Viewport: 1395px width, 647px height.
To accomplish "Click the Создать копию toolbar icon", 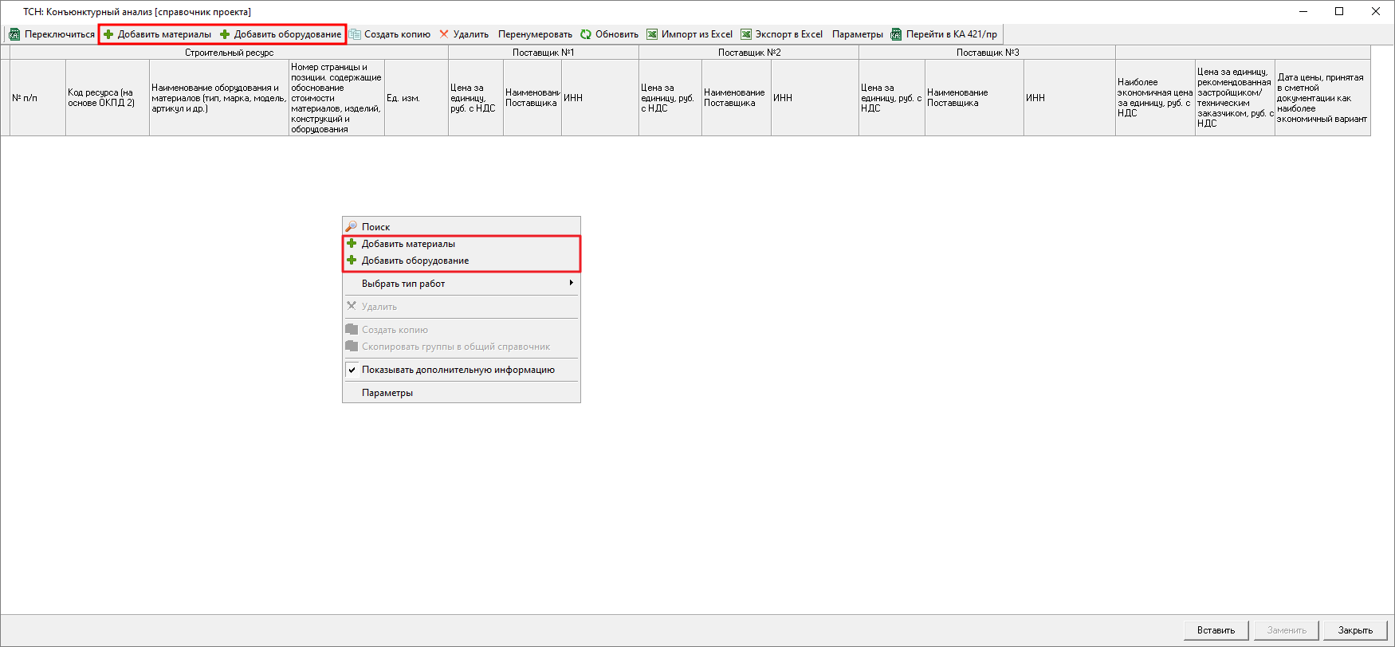I will tap(355, 34).
